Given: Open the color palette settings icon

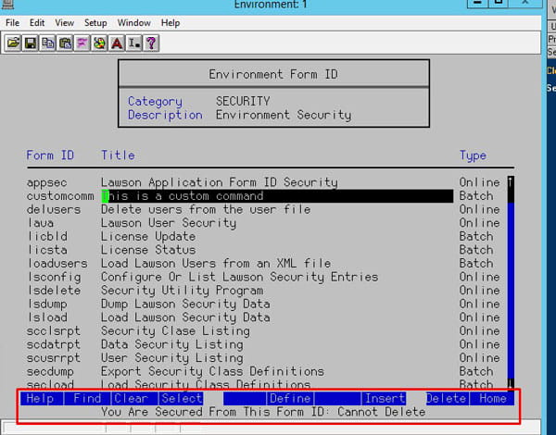Looking at the screenshot, I should pos(99,43).
